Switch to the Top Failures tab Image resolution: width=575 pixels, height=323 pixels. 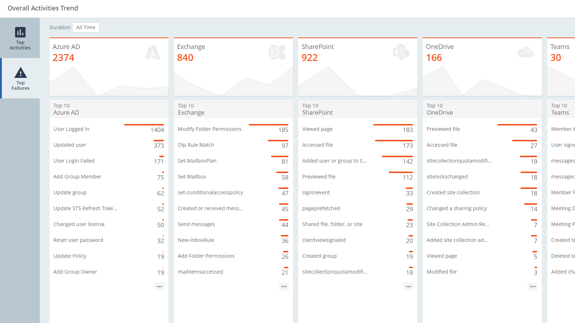(21, 79)
